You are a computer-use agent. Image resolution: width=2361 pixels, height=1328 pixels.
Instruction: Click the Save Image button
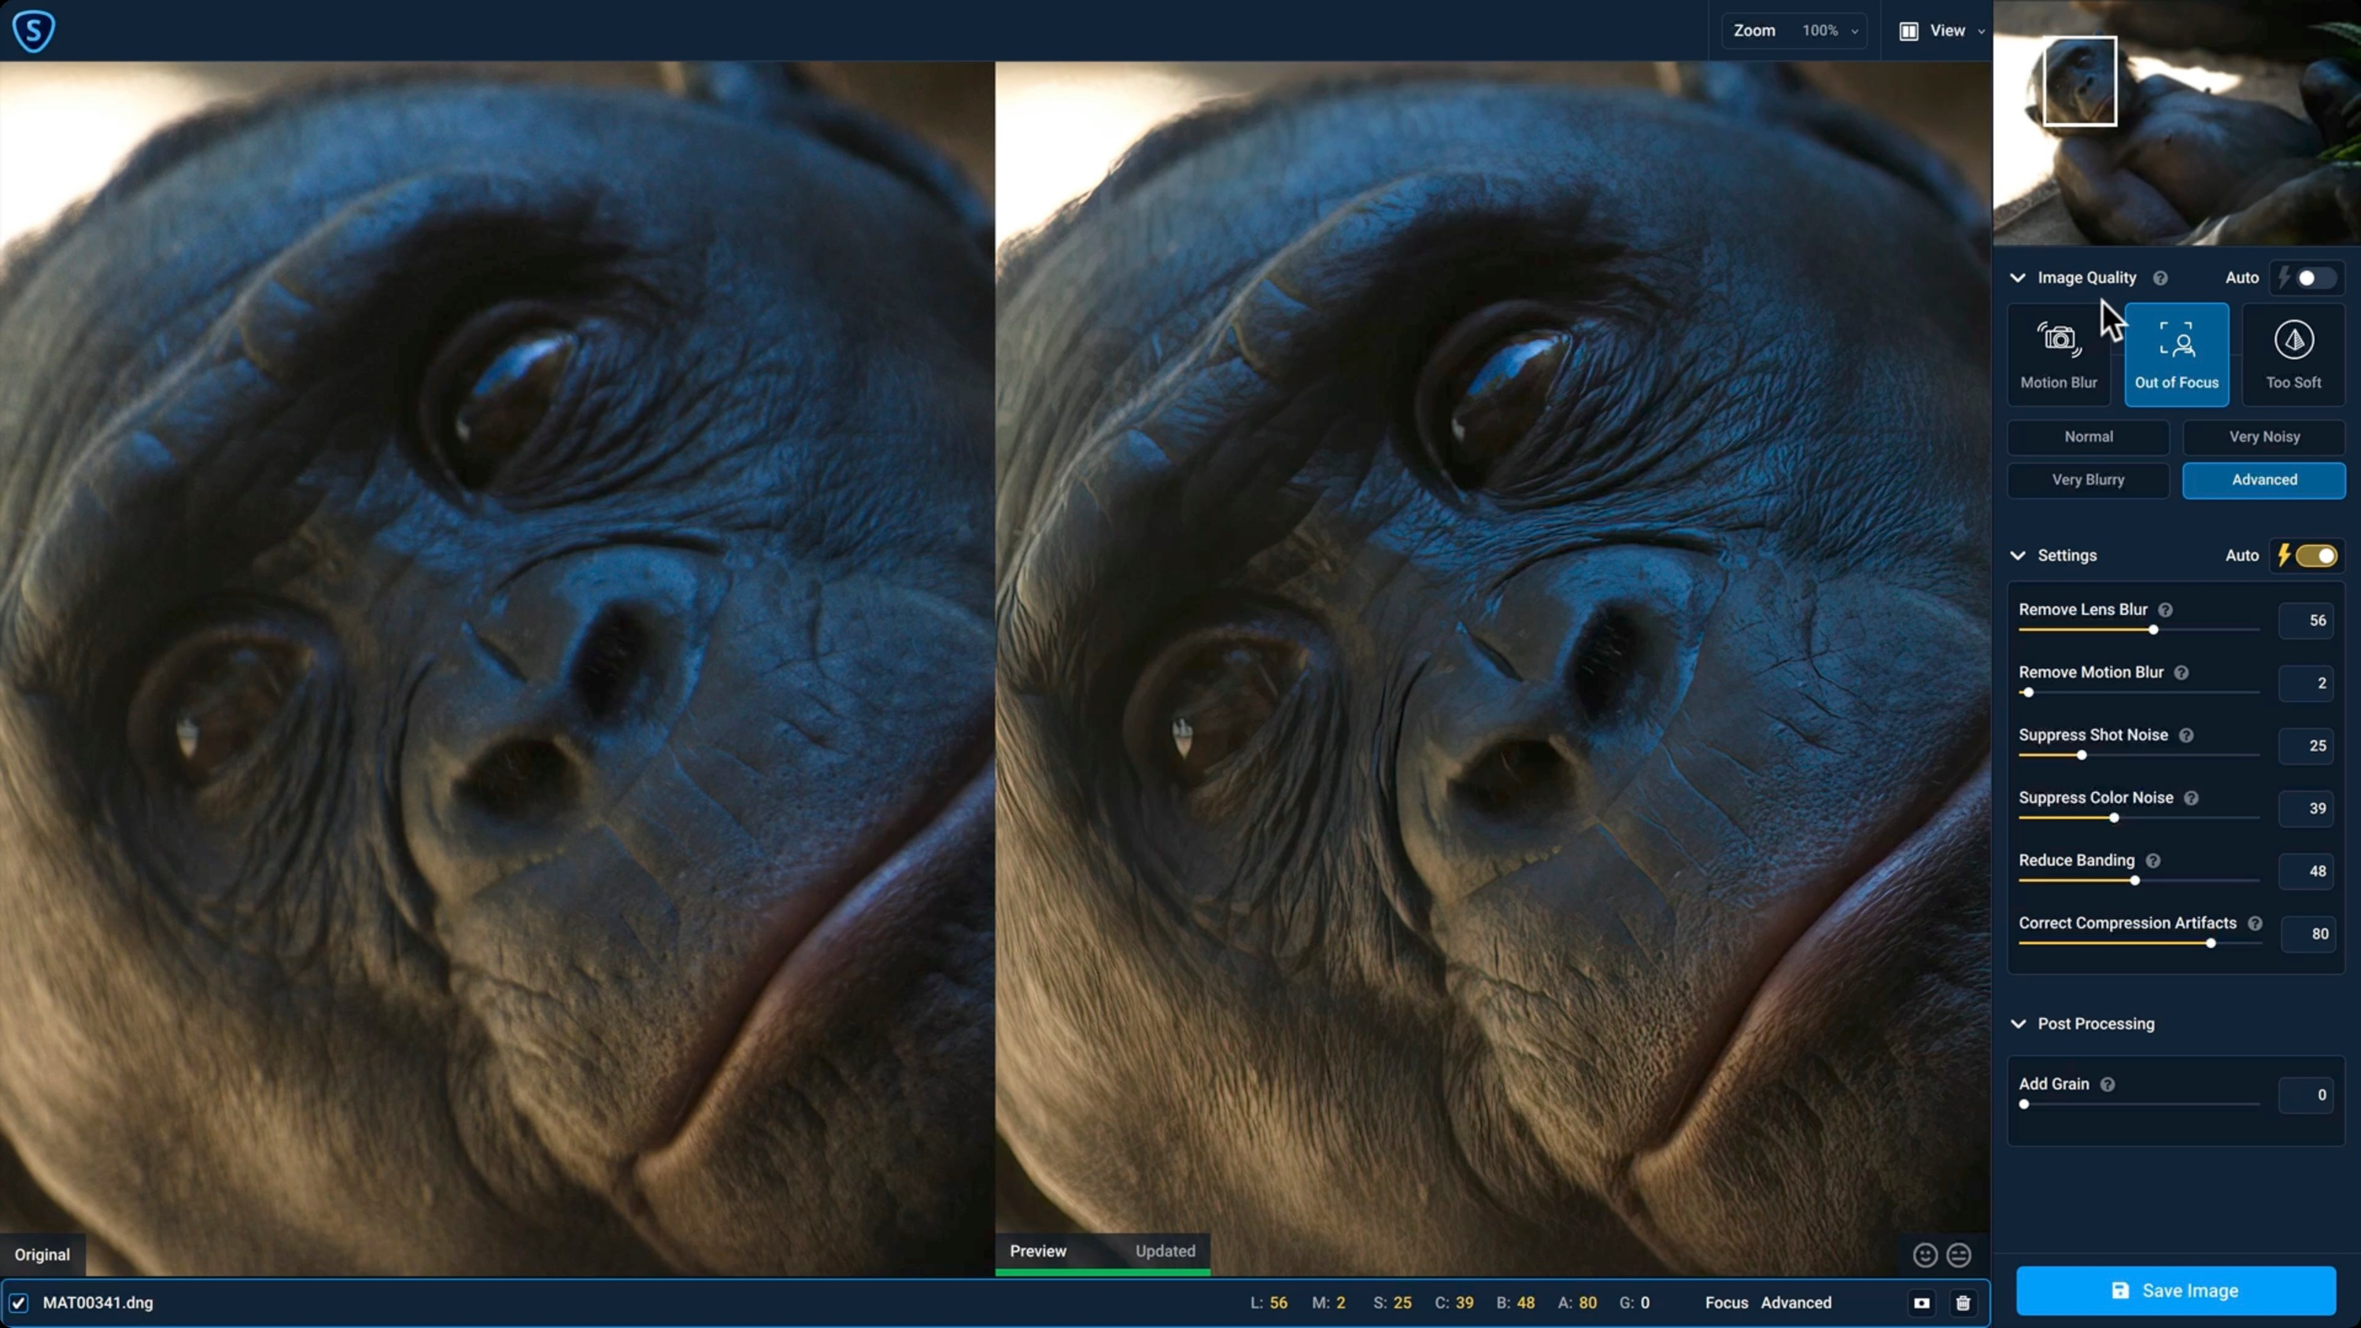[2175, 1290]
